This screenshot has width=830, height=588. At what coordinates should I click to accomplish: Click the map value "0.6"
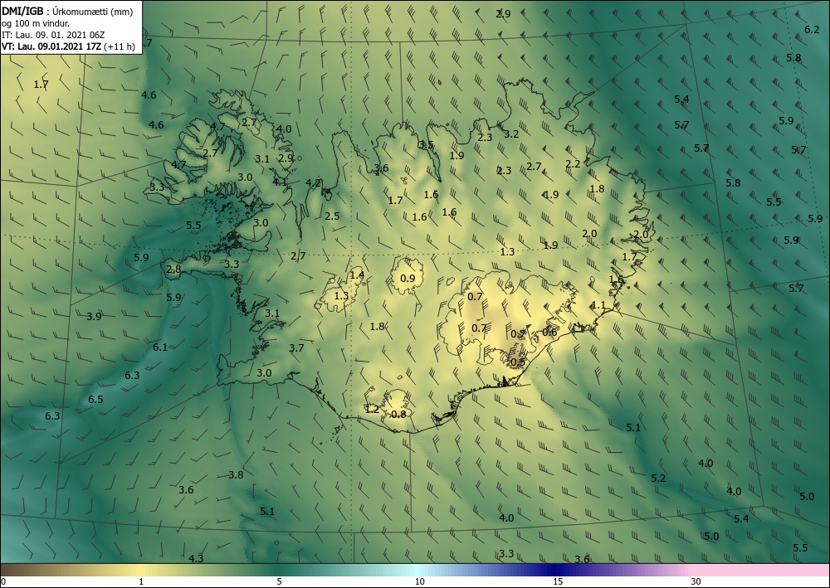click(549, 332)
